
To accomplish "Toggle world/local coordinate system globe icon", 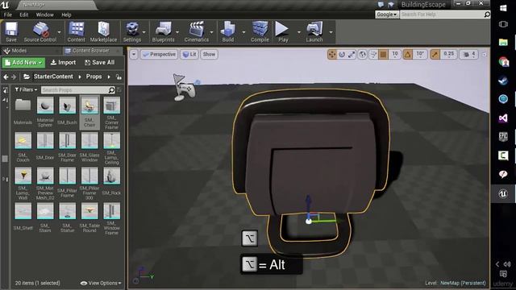I will click(x=363, y=55).
